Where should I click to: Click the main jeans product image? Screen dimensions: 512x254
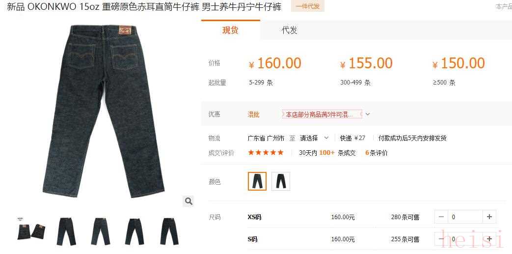tap(104, 112)
